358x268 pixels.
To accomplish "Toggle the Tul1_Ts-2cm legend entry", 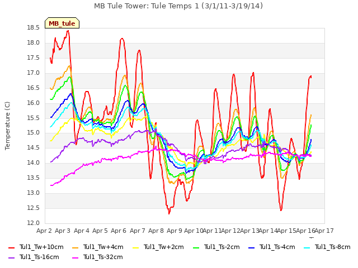I will pyautogui.click(x=216, y=247).
